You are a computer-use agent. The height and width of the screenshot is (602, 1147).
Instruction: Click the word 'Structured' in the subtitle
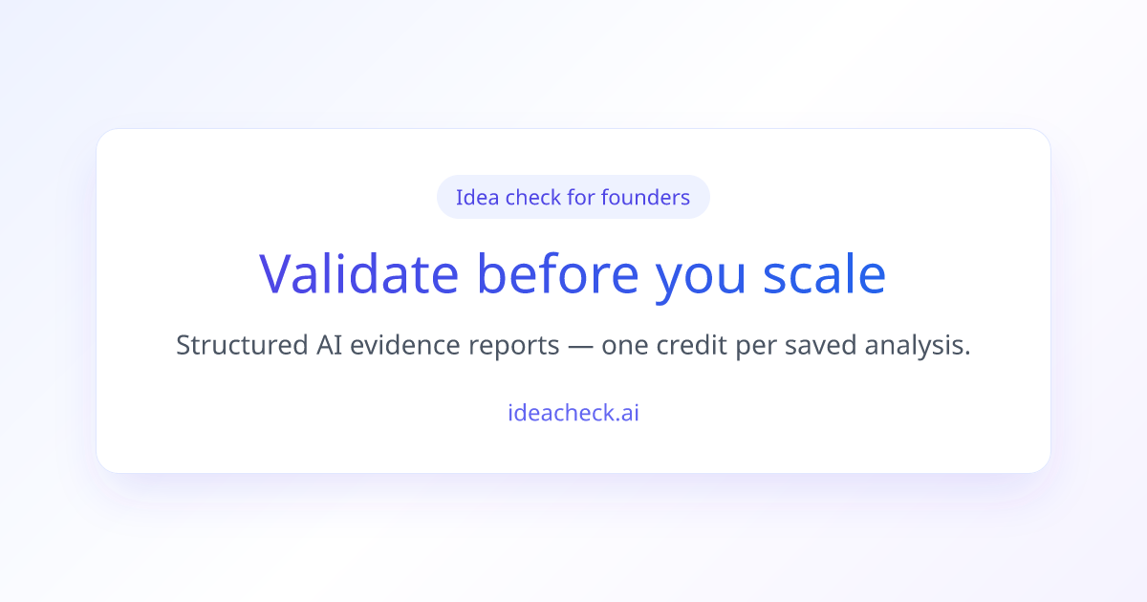(241, 346)
